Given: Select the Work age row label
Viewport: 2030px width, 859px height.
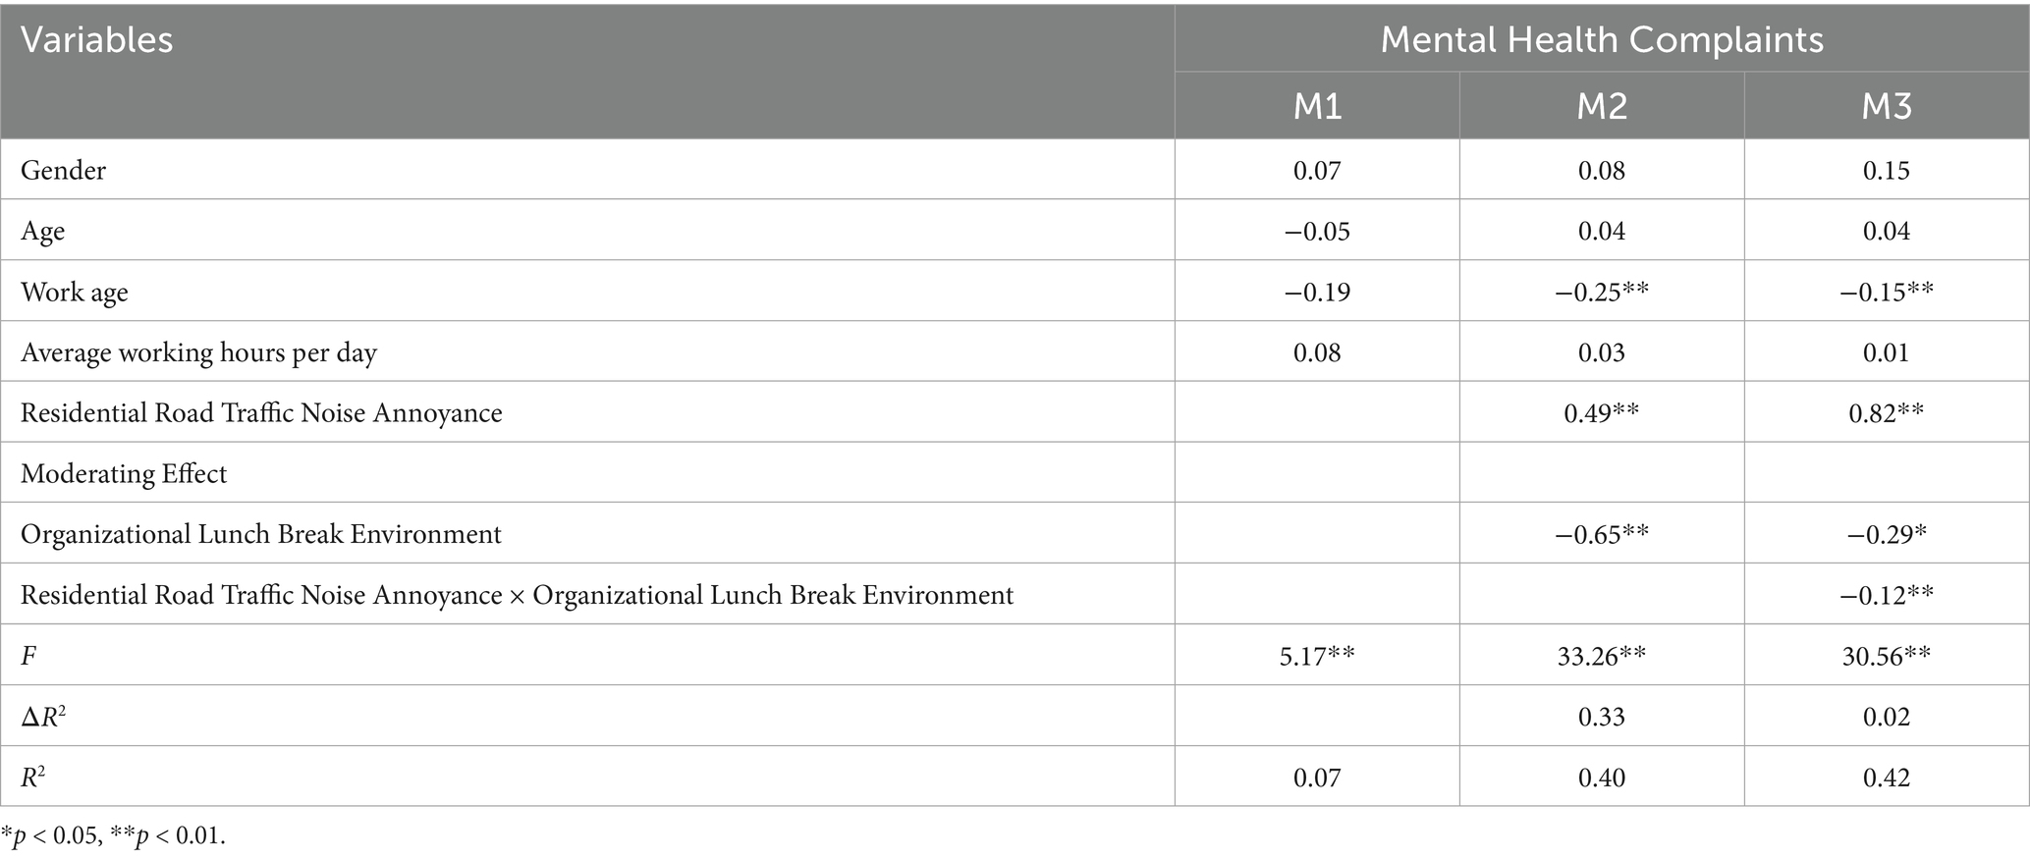Looking at the screenshot, I should pyautogui.click(x=75, y=292).
